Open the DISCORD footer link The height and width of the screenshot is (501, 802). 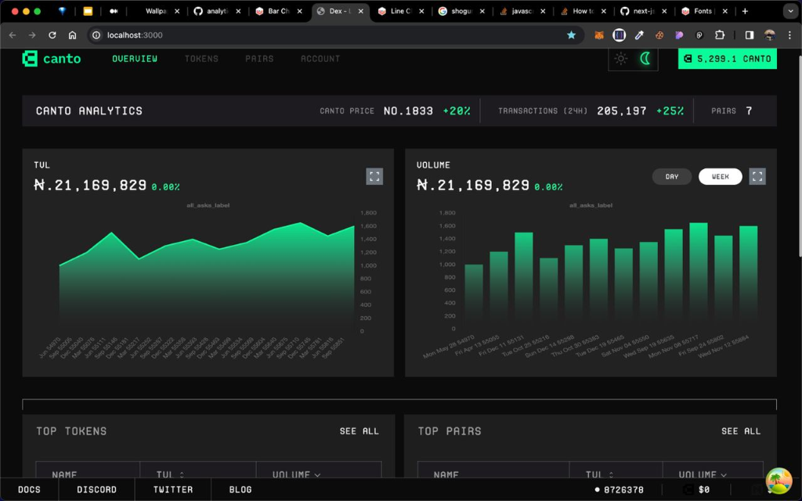tap(96, 489)
